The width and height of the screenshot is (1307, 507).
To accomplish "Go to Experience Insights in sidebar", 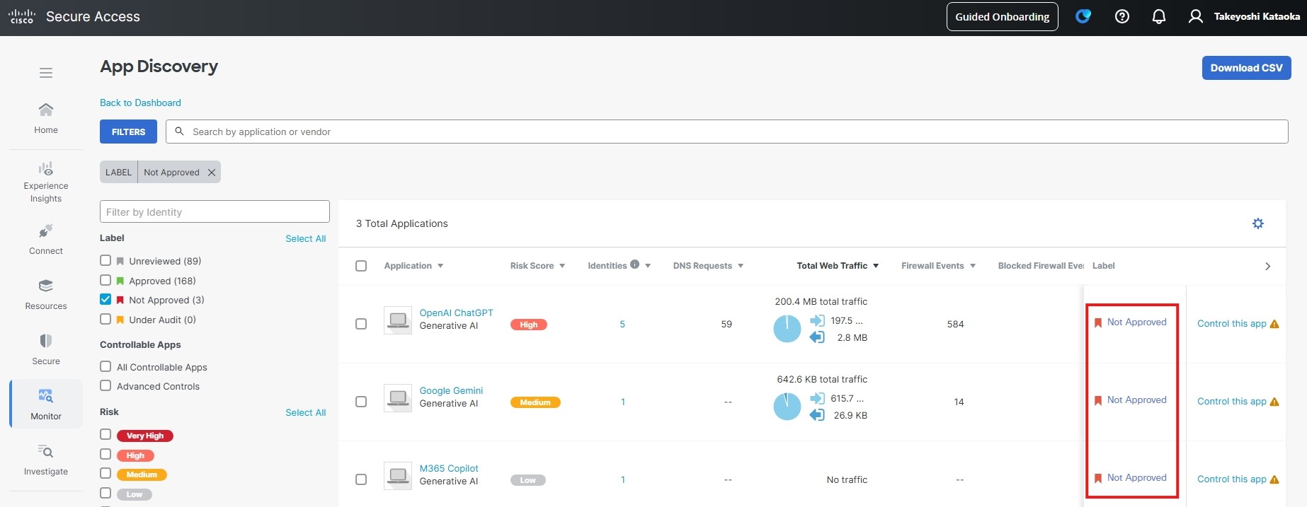I will point(46,182).
